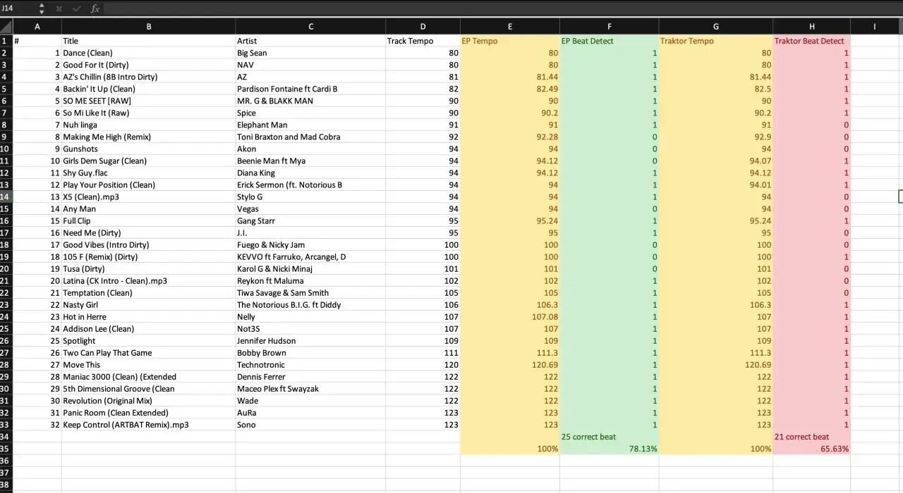This screenshot has height=493, width=903.
Task: Select row 35 header
Action: 6,449
